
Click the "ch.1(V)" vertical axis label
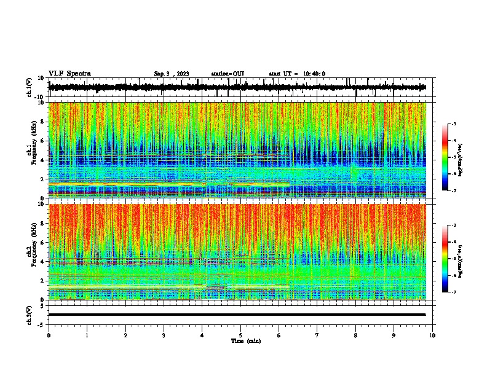click(x=30, y=87)
